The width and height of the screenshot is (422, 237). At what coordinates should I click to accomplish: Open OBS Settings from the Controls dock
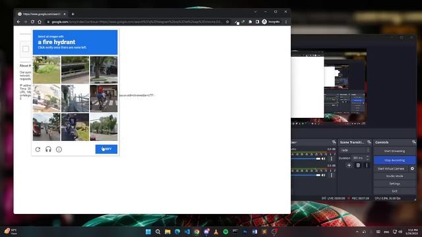394,184
